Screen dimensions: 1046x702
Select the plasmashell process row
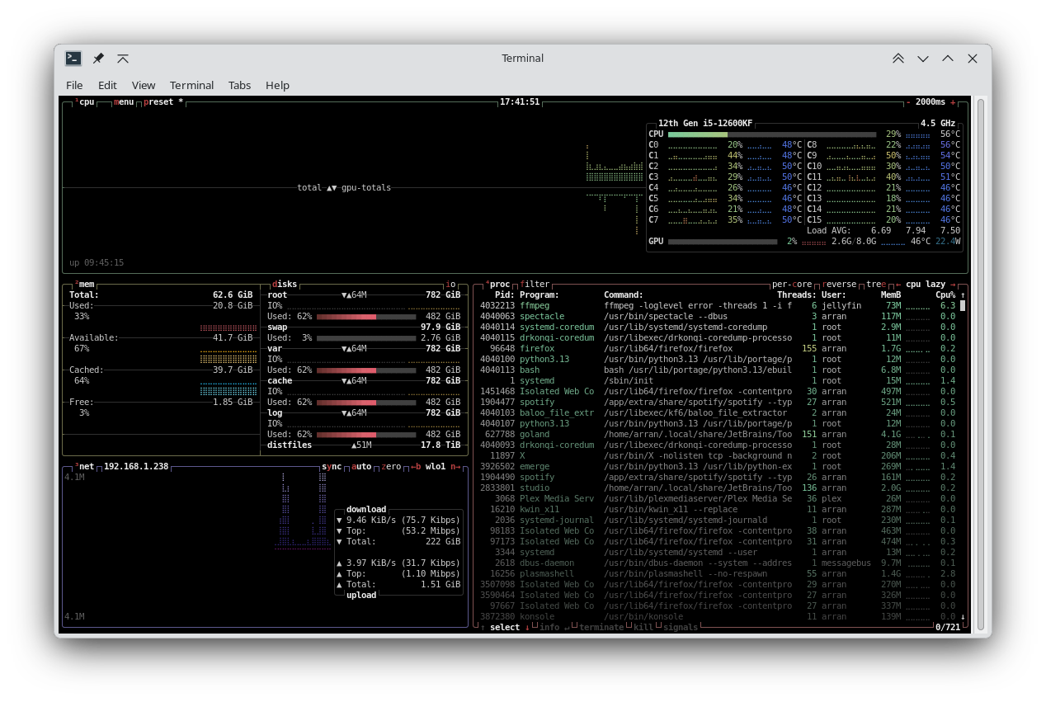coord(718,573)
